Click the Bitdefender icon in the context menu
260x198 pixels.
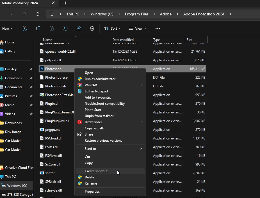(79, 122)
